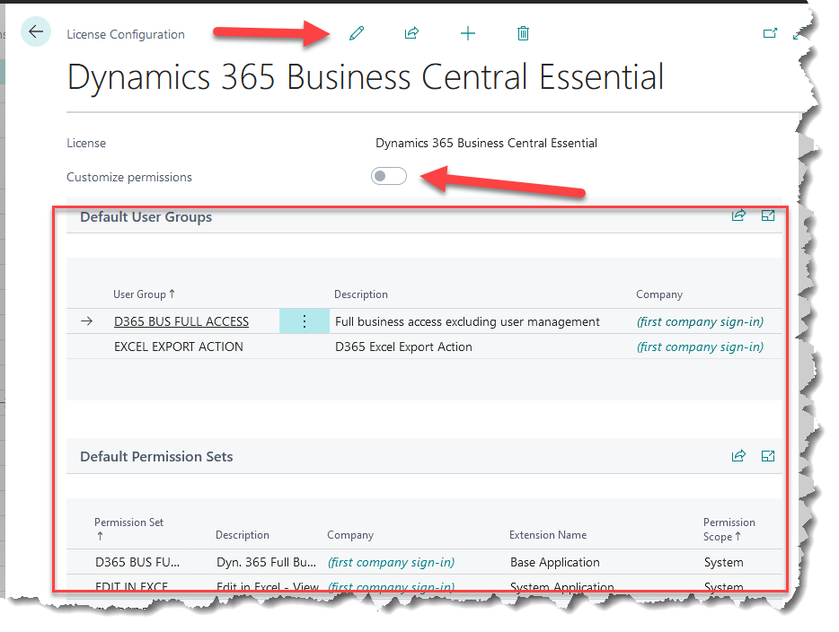Open company link in D365 BUS FU... permission row
839x632 pixels.
(391, 562)
